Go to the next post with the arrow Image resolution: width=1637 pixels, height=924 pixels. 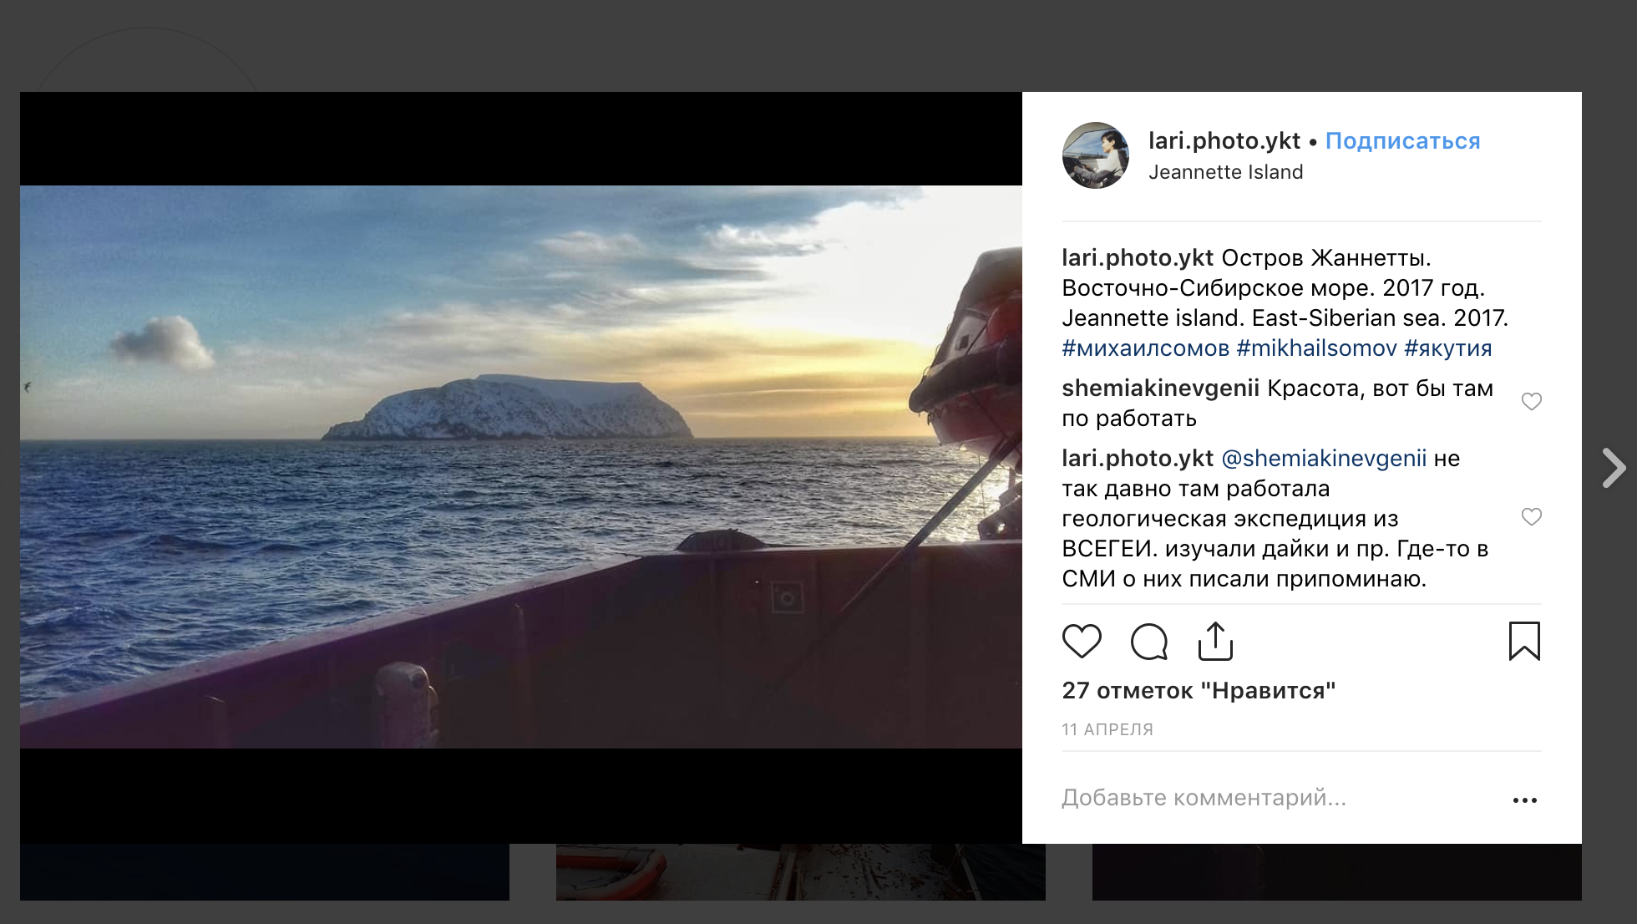pyautogui.click(x=1614, y=468)
